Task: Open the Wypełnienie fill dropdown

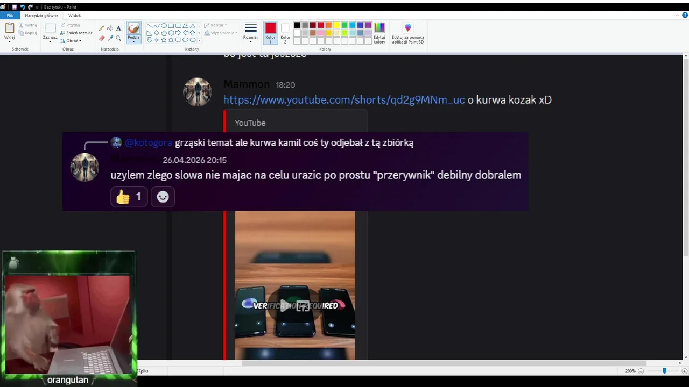Action: pyautogui.click(x=220, y=33)
